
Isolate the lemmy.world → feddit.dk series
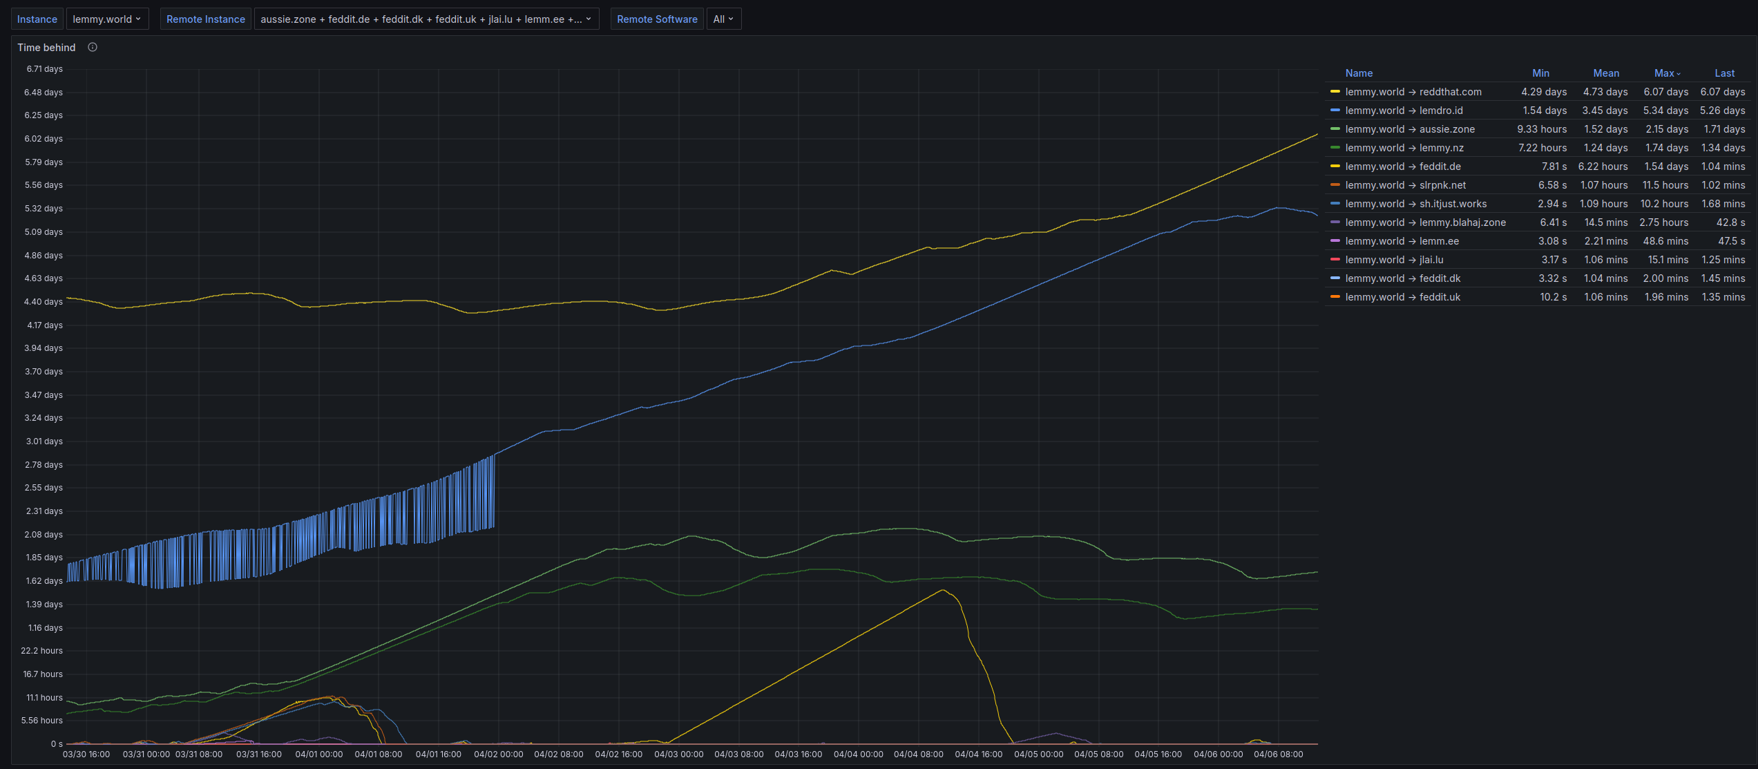click(1403, 278)
